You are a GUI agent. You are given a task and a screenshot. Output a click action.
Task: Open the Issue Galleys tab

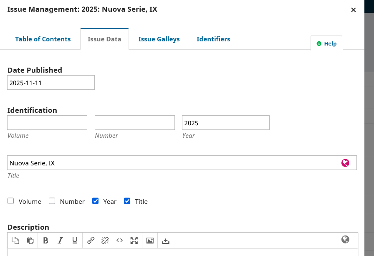(x=159, y=39)
